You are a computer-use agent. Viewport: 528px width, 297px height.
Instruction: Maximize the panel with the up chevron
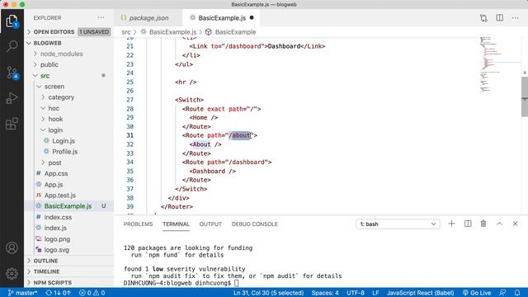(x=499, y=224)
